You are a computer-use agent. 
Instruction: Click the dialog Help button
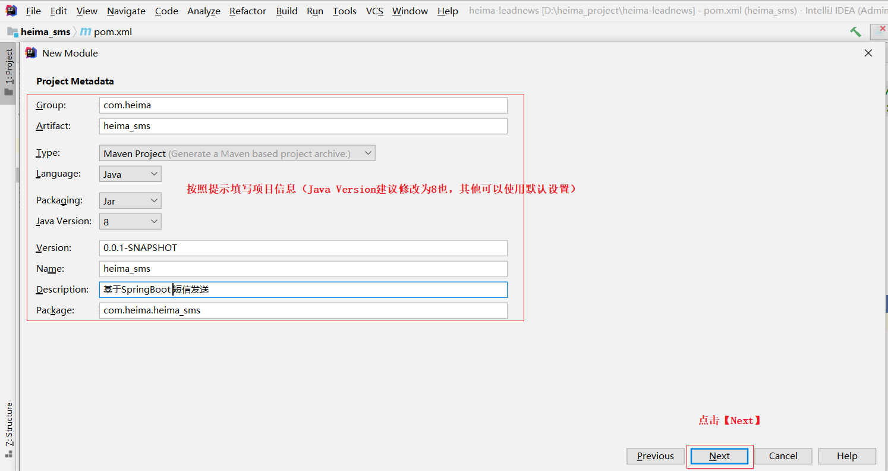point(847,456)
